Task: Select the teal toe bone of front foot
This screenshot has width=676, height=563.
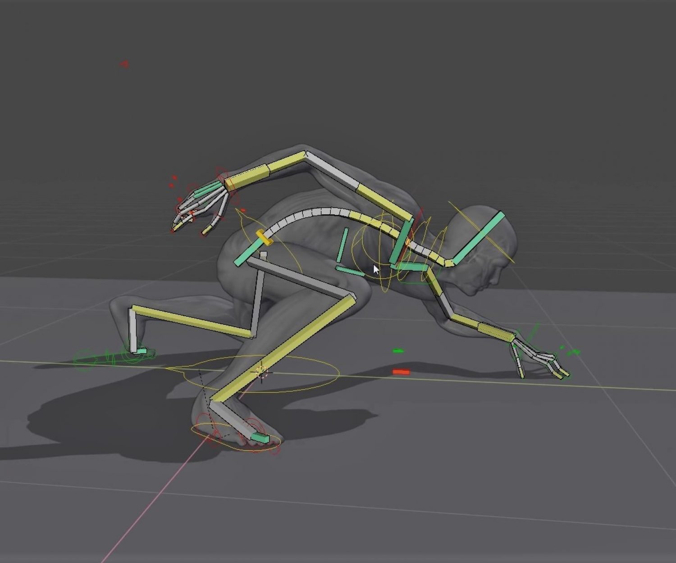Action: point(260,437)
